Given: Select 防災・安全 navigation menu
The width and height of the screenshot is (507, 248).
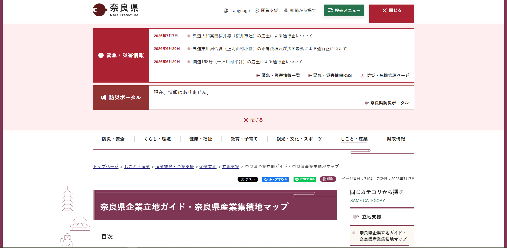Looking at the screenshot, I should pyautogui.click(x=113, y=139).
